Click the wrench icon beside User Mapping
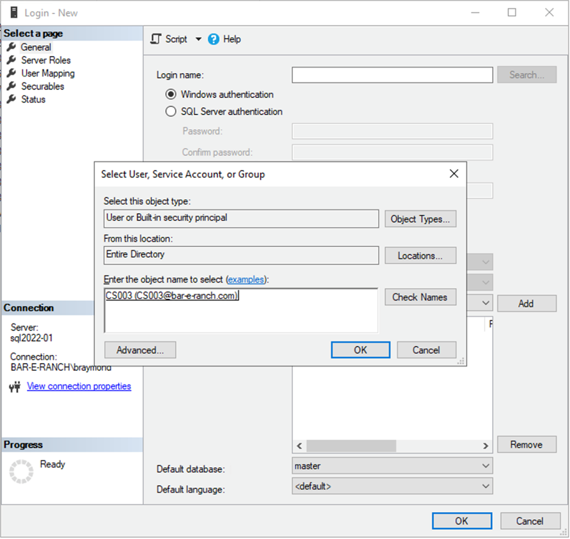Viewport: 570px width, 539px height. (11, 73)
